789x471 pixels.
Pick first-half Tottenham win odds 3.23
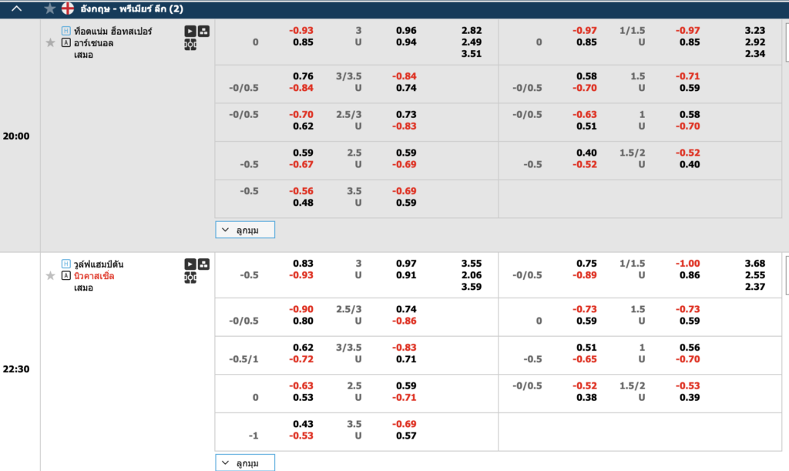(x=755, y=31)
